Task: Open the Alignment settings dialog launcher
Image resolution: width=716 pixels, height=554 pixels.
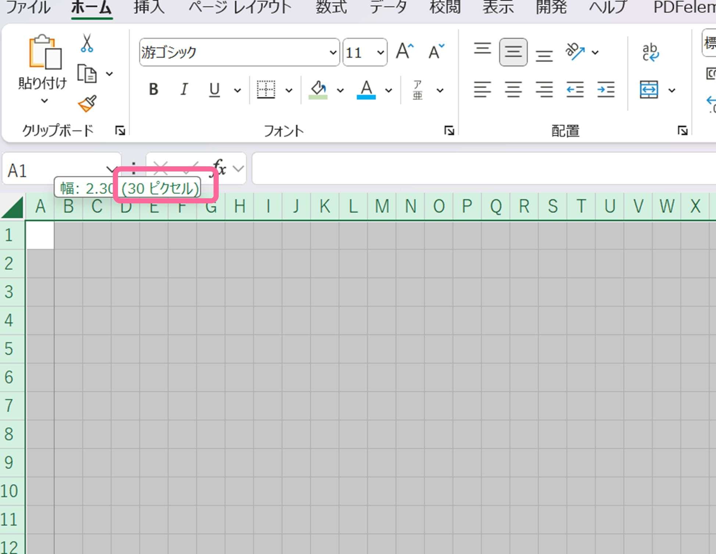Action: 683,130
